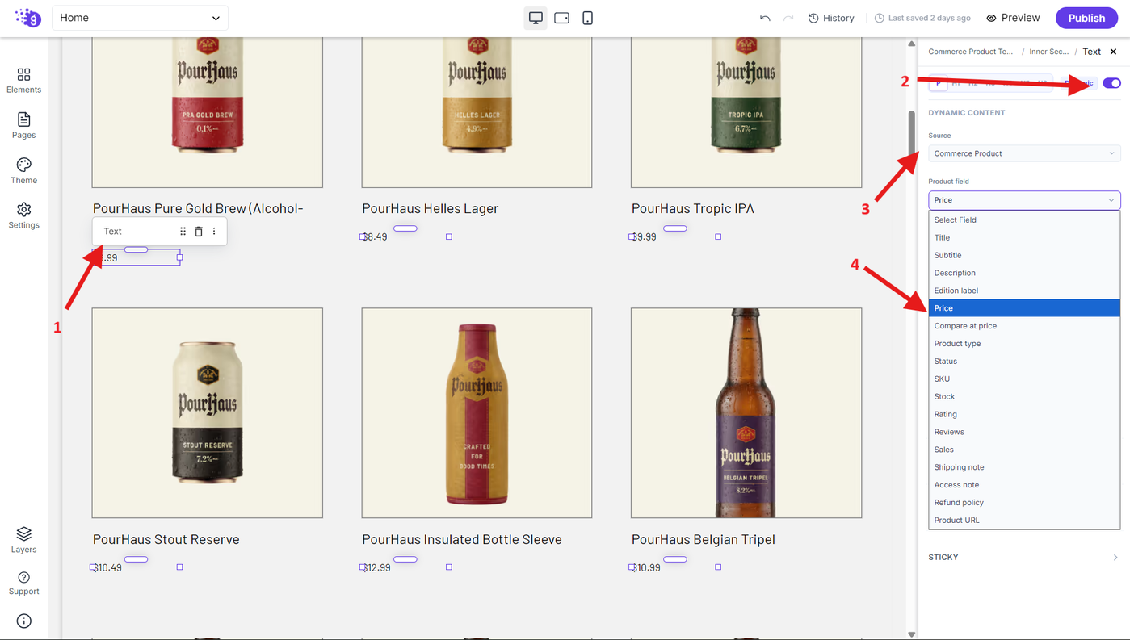Select Reviews from the product field list
Image resolution: width=1130 pixels, height=640 pixels.
pyautogui.click(x=1024, y=432)
